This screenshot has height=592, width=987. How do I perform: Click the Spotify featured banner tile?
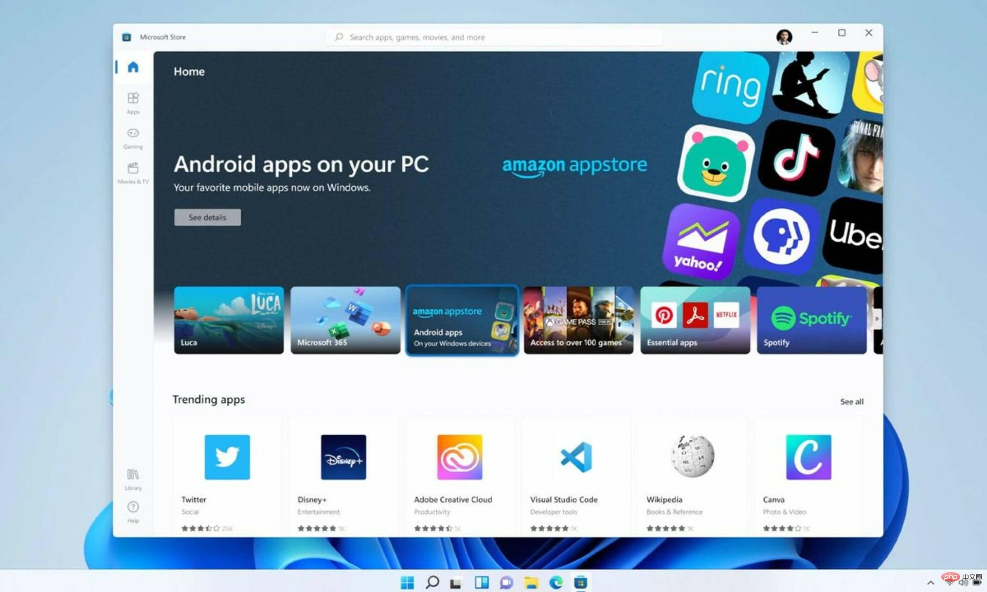pos(812,318)
